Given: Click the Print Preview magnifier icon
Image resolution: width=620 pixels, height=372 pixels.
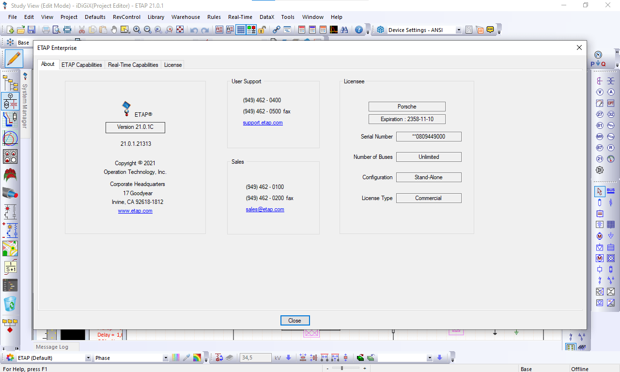Looking at the screenshot, I should (57, 30).
